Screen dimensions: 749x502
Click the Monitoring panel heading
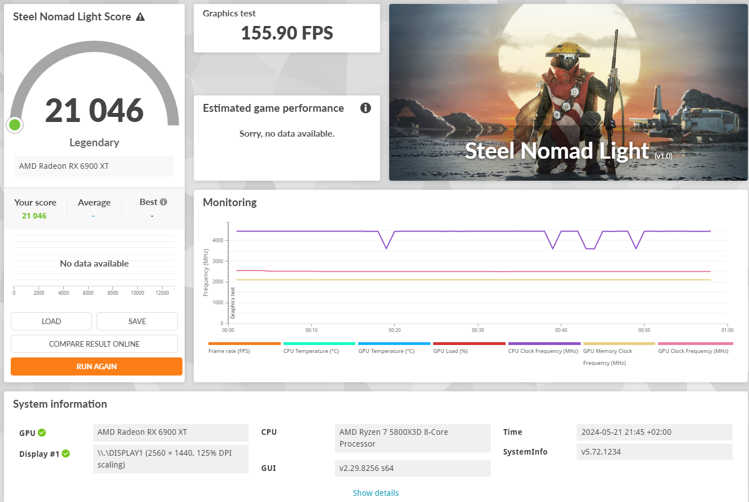point(230,202)
